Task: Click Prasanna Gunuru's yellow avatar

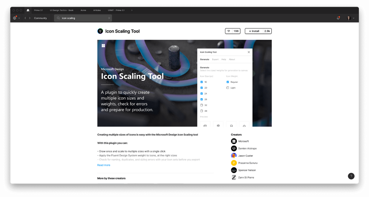Action: 234,163
